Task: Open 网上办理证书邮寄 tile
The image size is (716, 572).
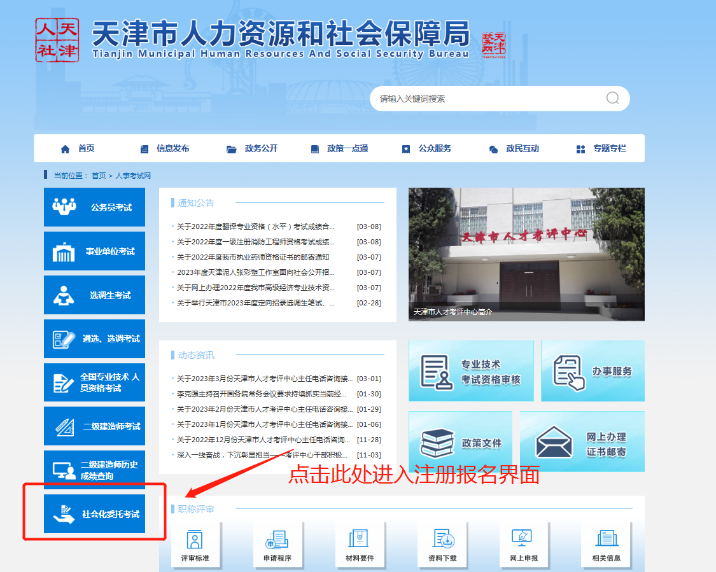Action: pyautogui.click(x=582, y=442)
